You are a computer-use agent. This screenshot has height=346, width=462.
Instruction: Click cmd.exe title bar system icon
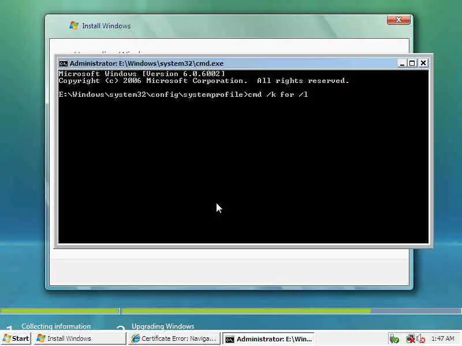pos(63,63)
